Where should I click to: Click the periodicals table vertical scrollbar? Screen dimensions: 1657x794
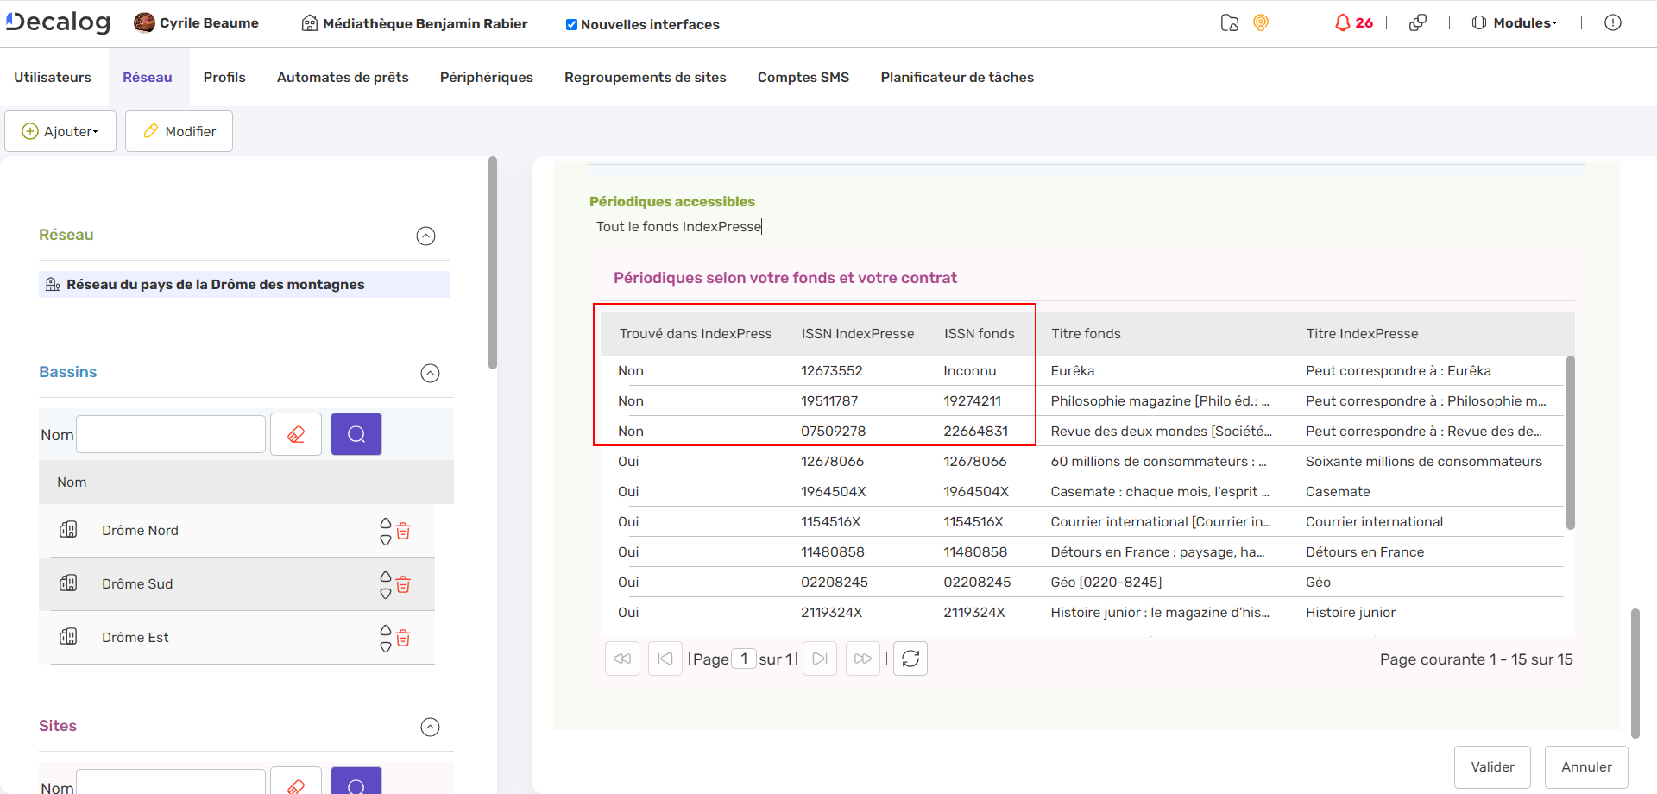click(x=1570, y=442)
